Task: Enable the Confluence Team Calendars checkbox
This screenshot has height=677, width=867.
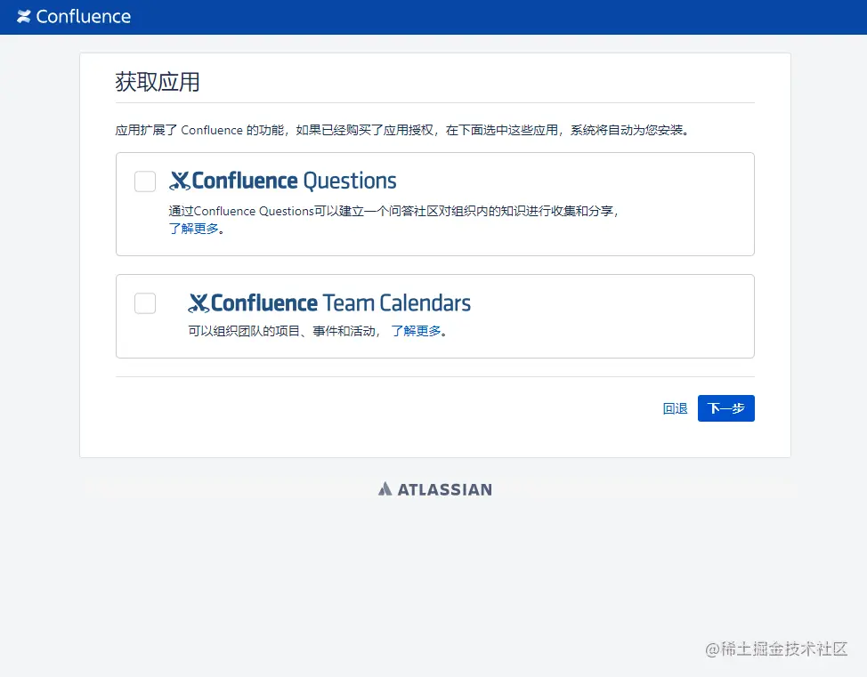Action: pyautogui.click(x=145, y=303)
